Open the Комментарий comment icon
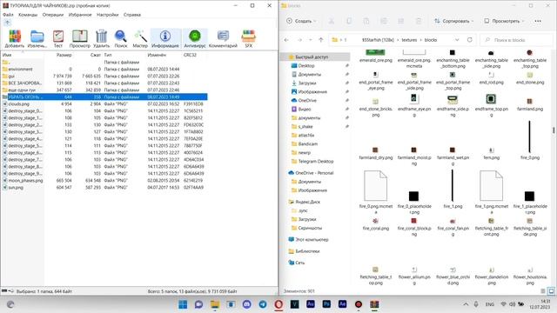Viewport: 557px width, 313px height. [x=223, y=38]
